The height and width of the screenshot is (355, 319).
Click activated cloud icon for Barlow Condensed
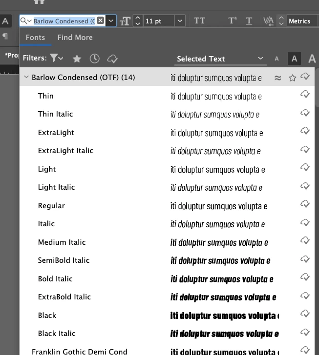(305, 77)
